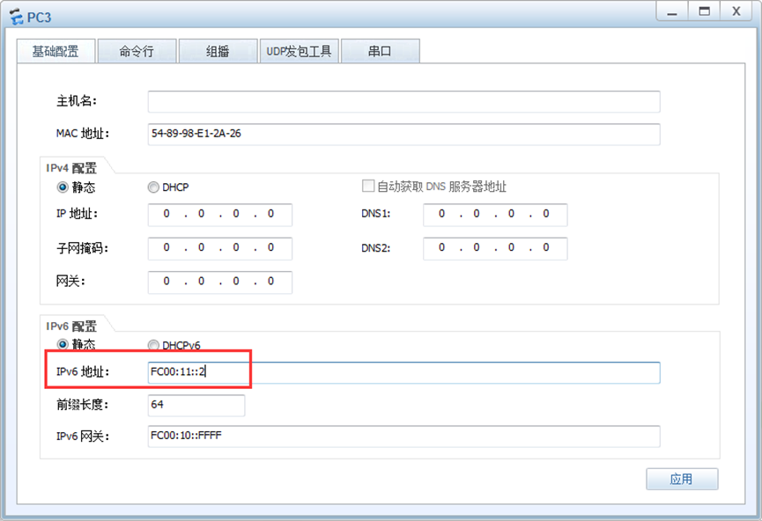Minimize the PC3 window

point(672,11)
